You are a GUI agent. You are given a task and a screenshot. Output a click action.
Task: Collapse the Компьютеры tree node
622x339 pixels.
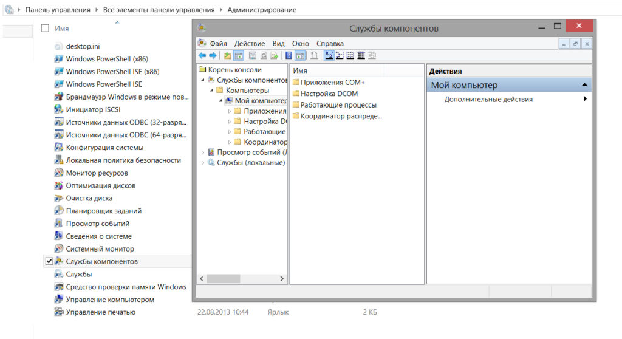pos(212,91)
